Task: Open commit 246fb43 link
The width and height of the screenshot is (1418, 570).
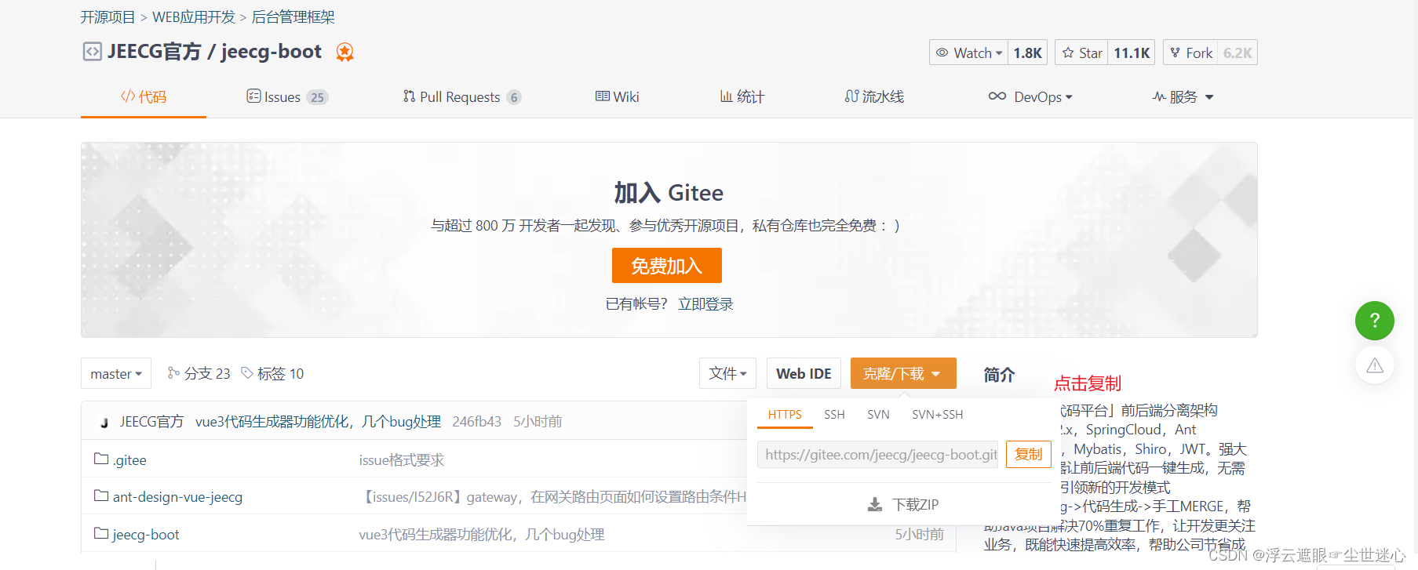Action: [476, 422]
